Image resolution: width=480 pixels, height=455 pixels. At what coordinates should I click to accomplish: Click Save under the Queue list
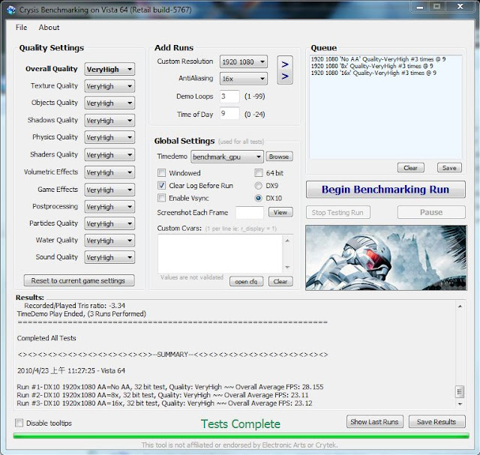(x=449, y=168)
